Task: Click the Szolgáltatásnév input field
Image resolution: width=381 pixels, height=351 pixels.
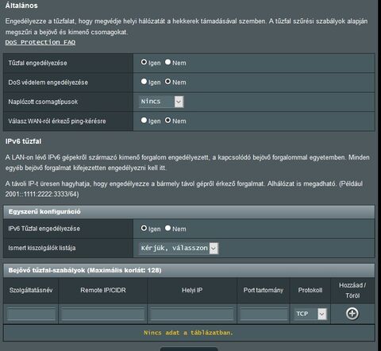Action: point(31,314)
